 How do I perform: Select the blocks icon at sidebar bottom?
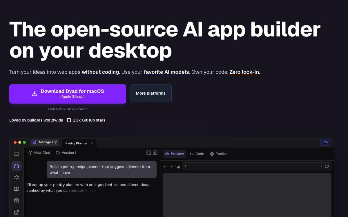pos(17,212)
